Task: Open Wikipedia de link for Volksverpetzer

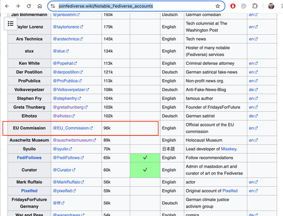Action: point(253,89)
